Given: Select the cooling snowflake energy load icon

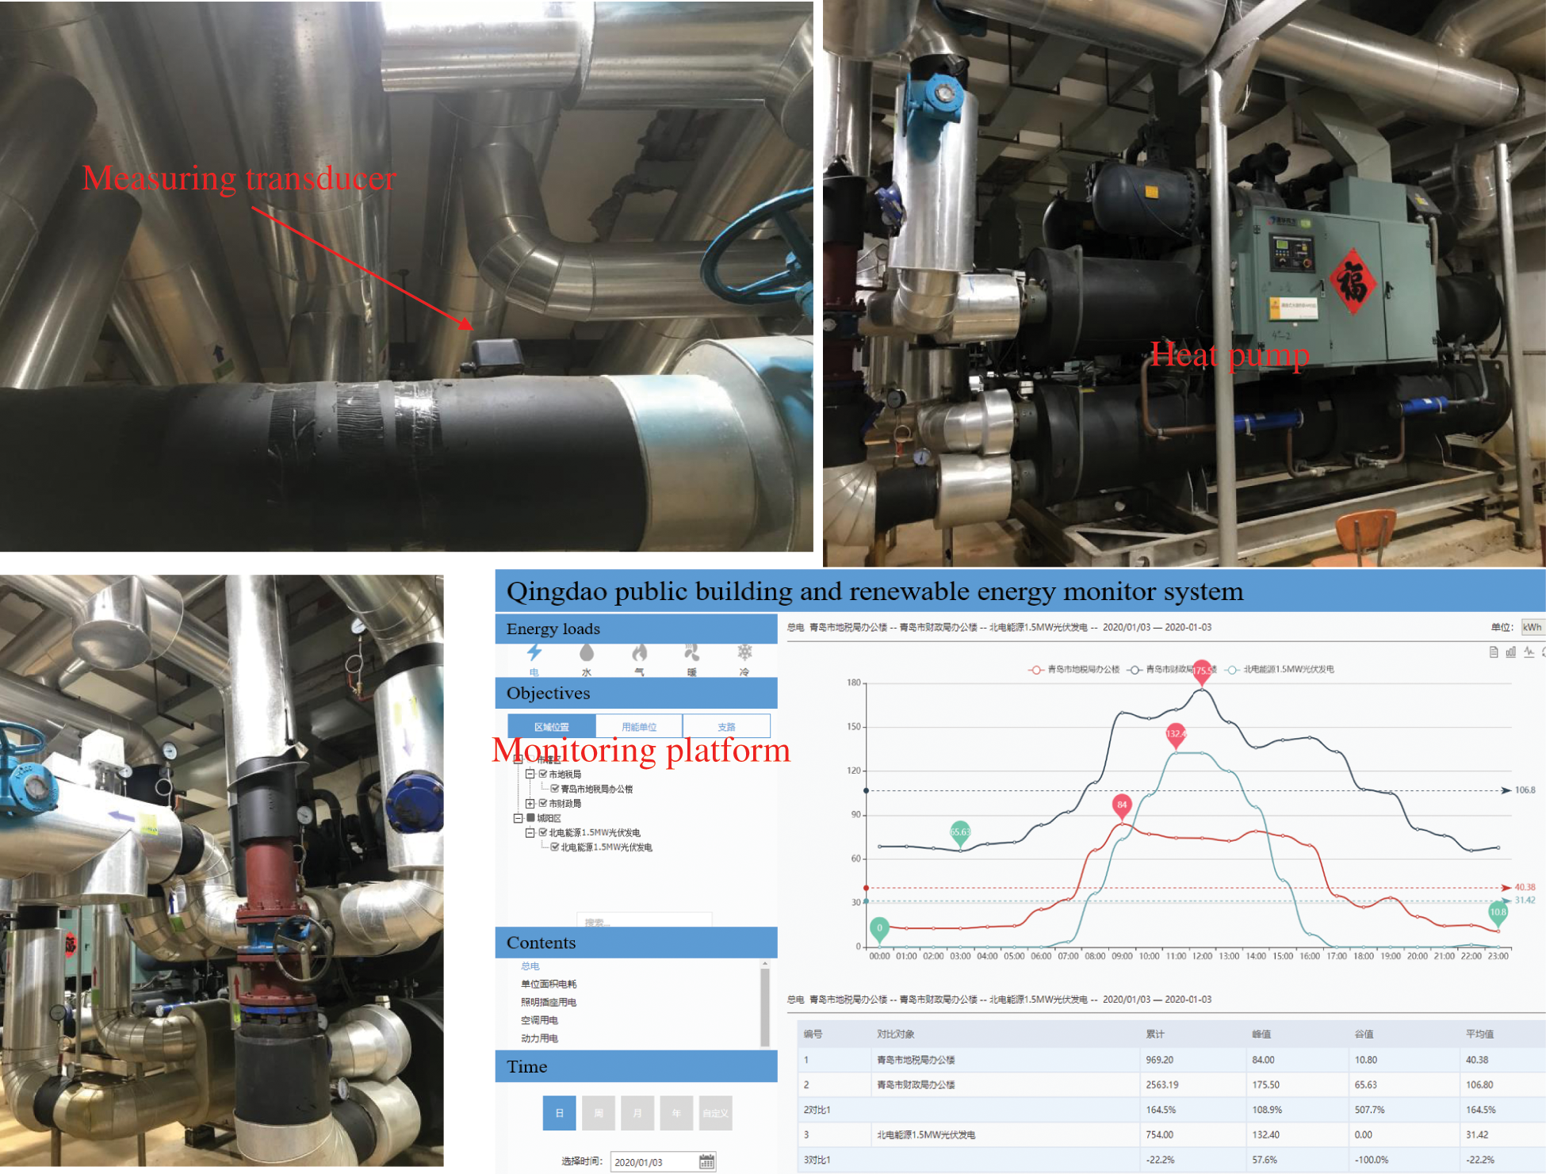Looking at the screenshot, I should coord(744,653).
